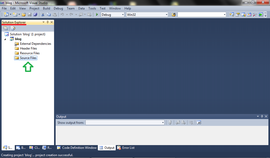Collapse the blog project tree node

click(x=5, y=39)
